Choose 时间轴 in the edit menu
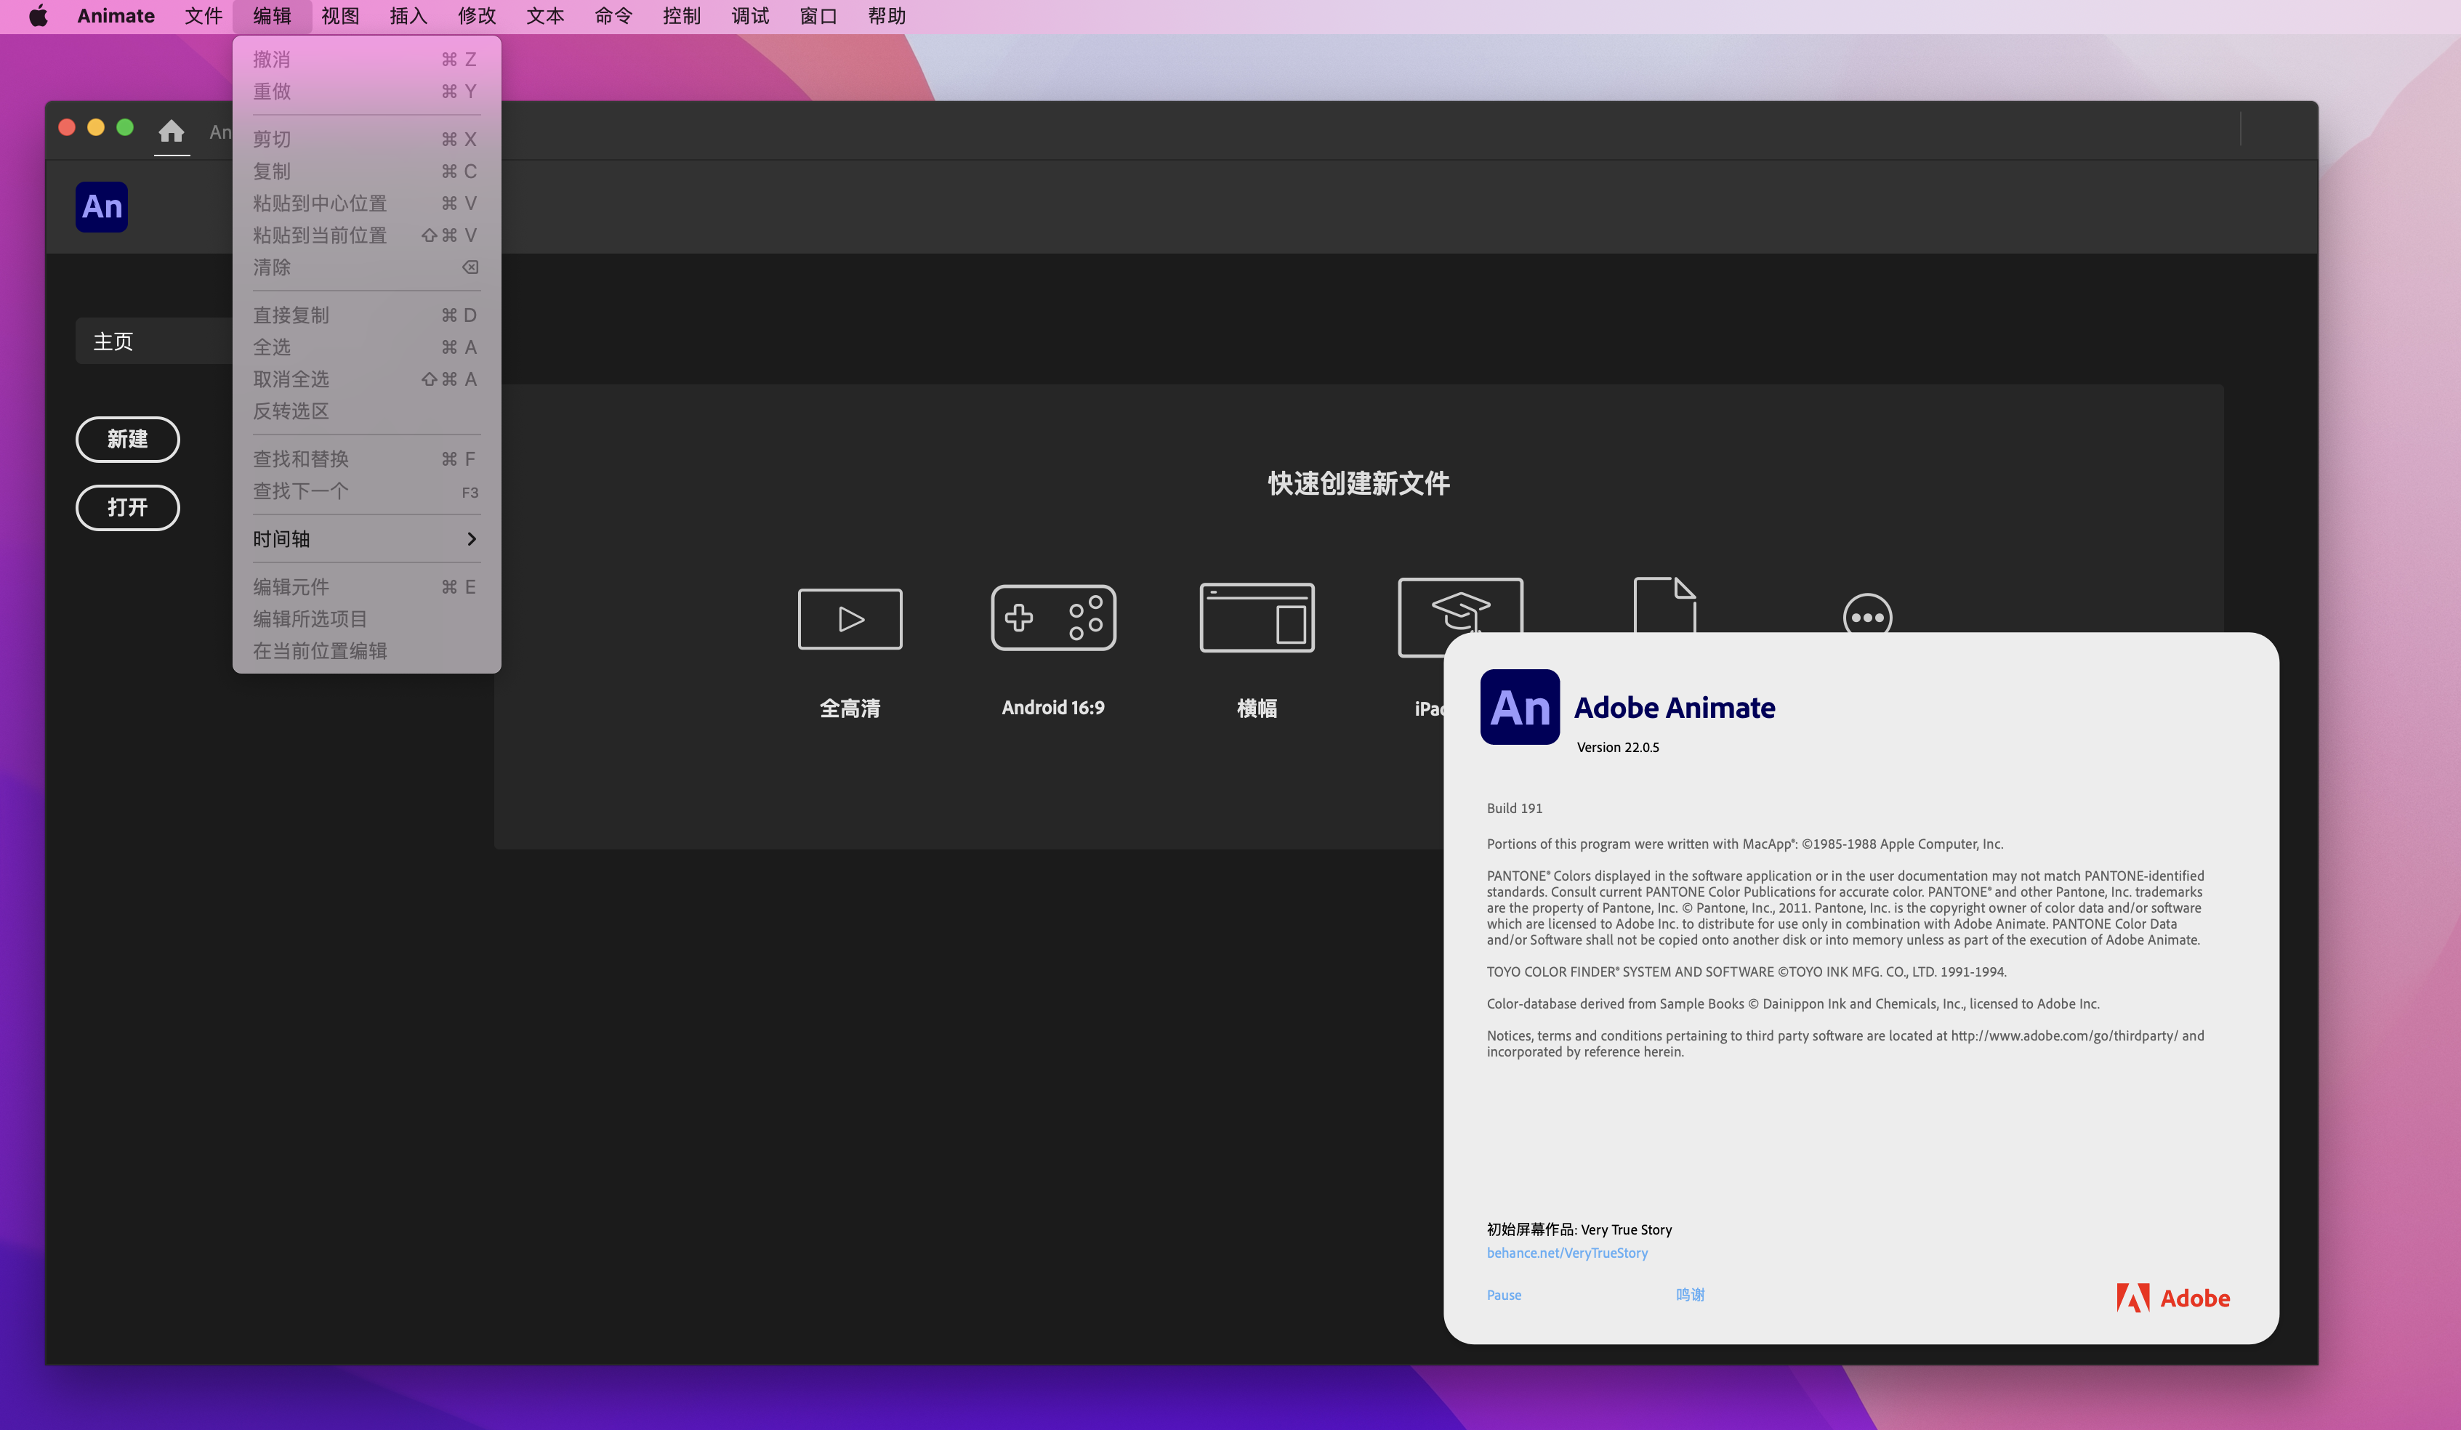The height and width of the screenshot is (1430, 2461). [366, 539]
